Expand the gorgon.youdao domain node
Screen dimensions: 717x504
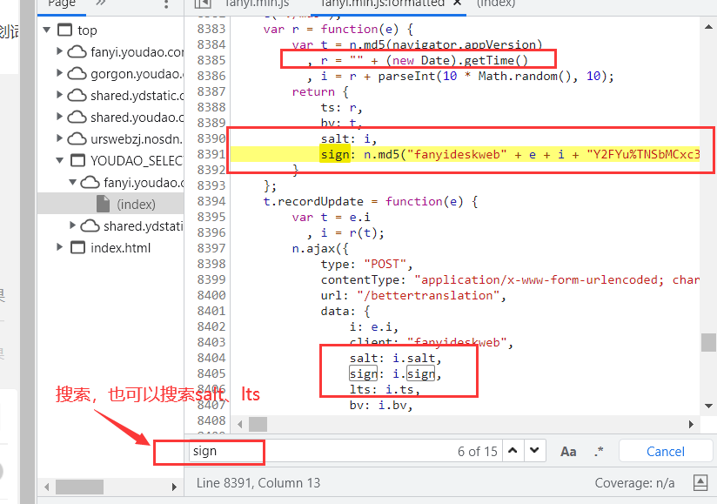point(59,73)
